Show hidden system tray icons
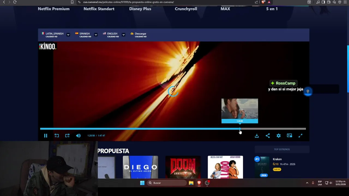The width and height of the screenshot is (349, 196). 307,183
